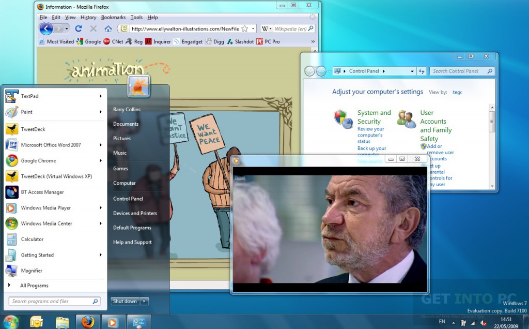
Task: Expand Google Chrome jump list arrow
Action: [x=101, y=160]
